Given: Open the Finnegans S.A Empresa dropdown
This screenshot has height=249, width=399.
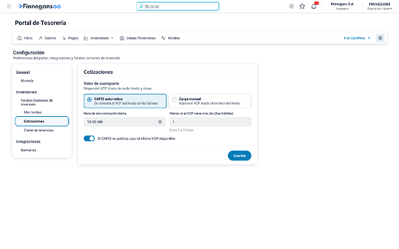Looking at the screenshot, I should tap(342, 6).
